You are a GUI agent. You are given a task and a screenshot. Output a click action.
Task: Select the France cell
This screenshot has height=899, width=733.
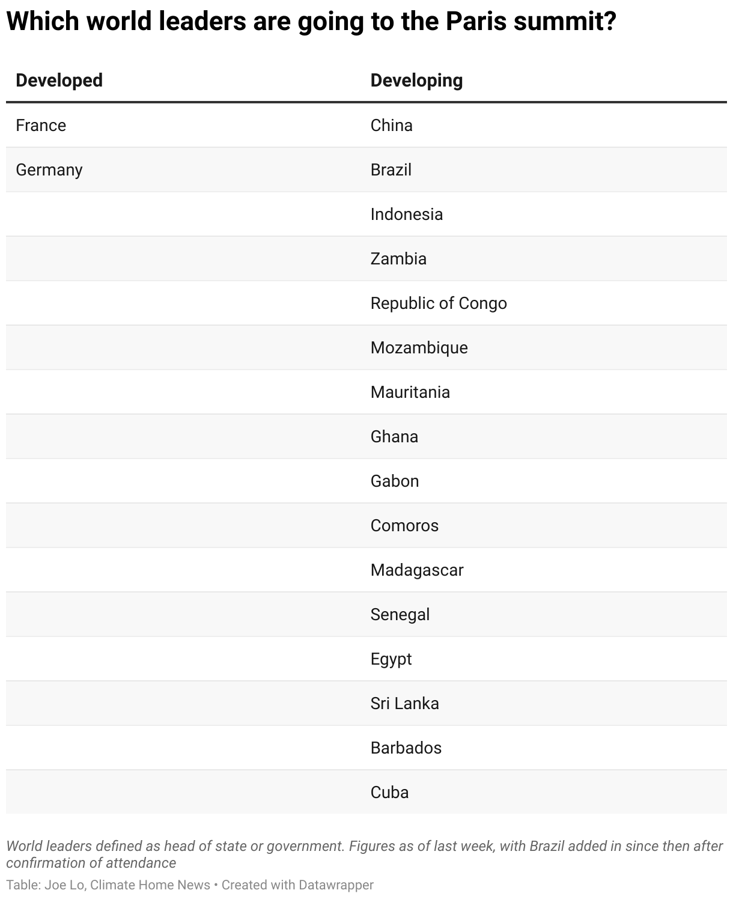click(x=41, y=125)
